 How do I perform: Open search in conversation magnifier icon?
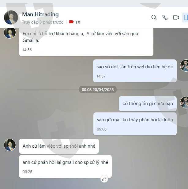pyautogui.click(x=154, y=17)
